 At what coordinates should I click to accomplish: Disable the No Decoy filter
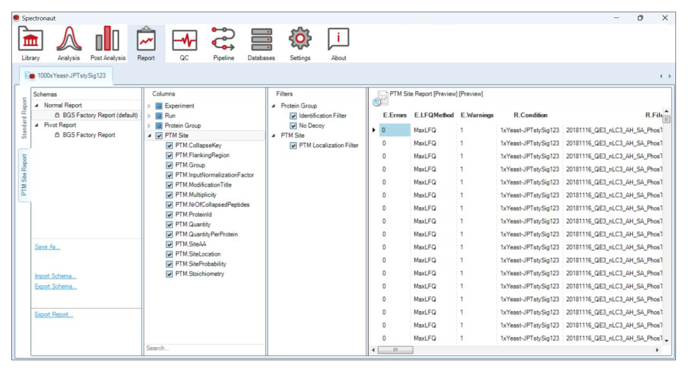click(x=293, y=126)
